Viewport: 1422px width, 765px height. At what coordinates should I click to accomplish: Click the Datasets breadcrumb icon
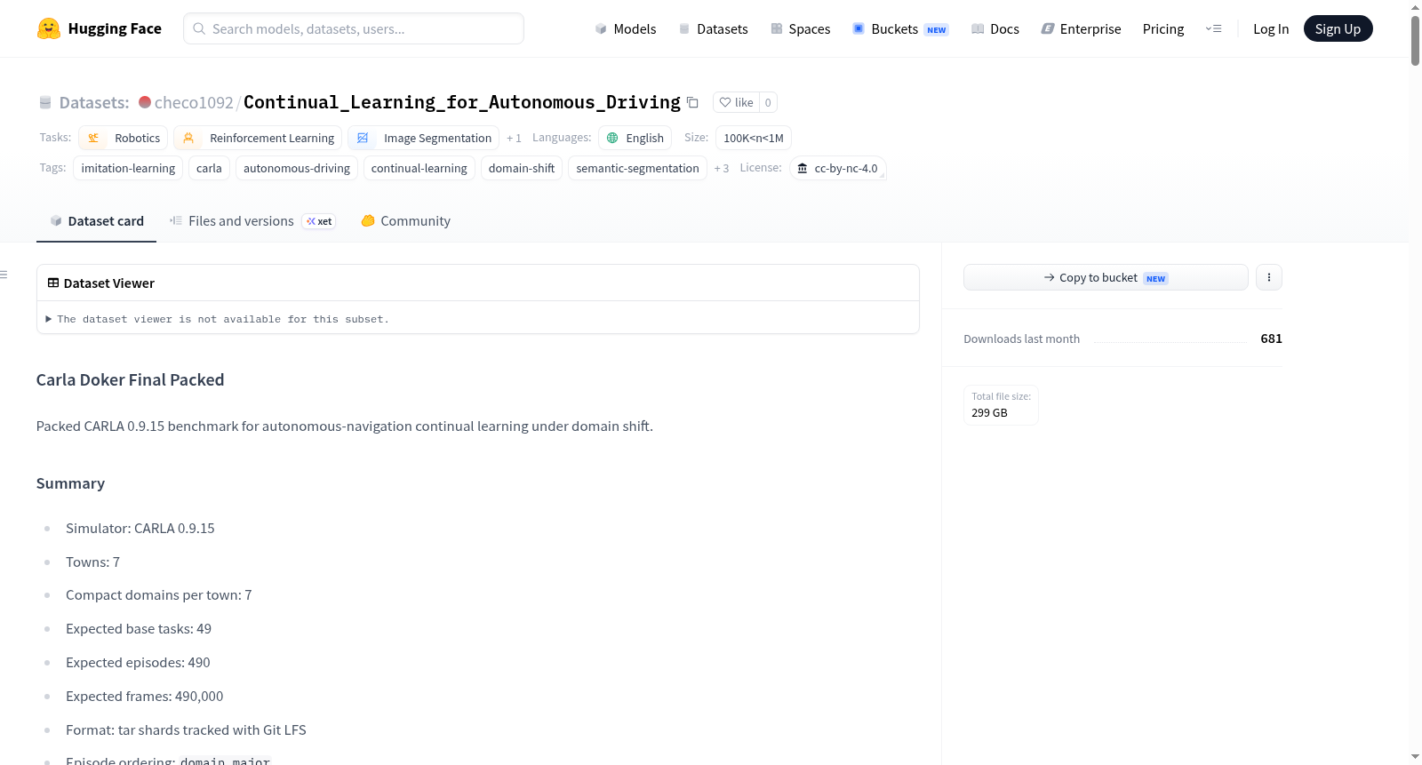click(45, 102)
